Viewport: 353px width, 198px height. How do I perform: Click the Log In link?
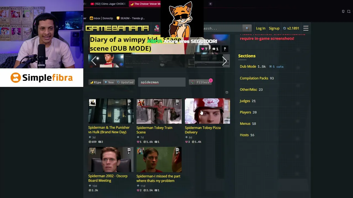pos(261,28)
